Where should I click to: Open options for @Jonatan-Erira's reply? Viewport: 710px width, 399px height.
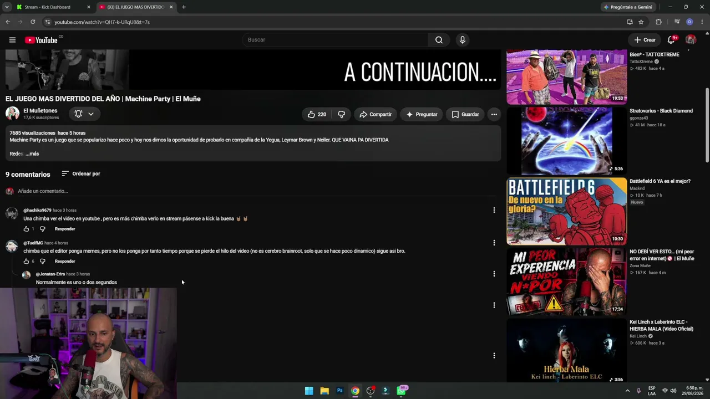pos(494,274)
